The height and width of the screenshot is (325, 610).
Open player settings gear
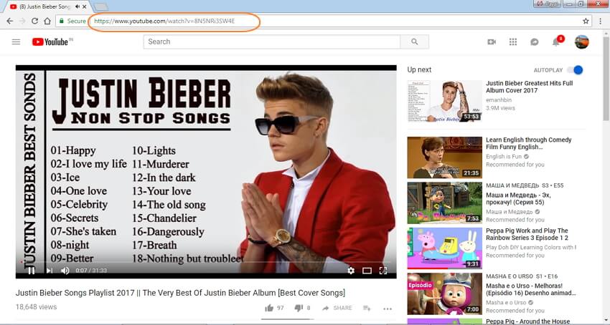click(x=351, y=271)
